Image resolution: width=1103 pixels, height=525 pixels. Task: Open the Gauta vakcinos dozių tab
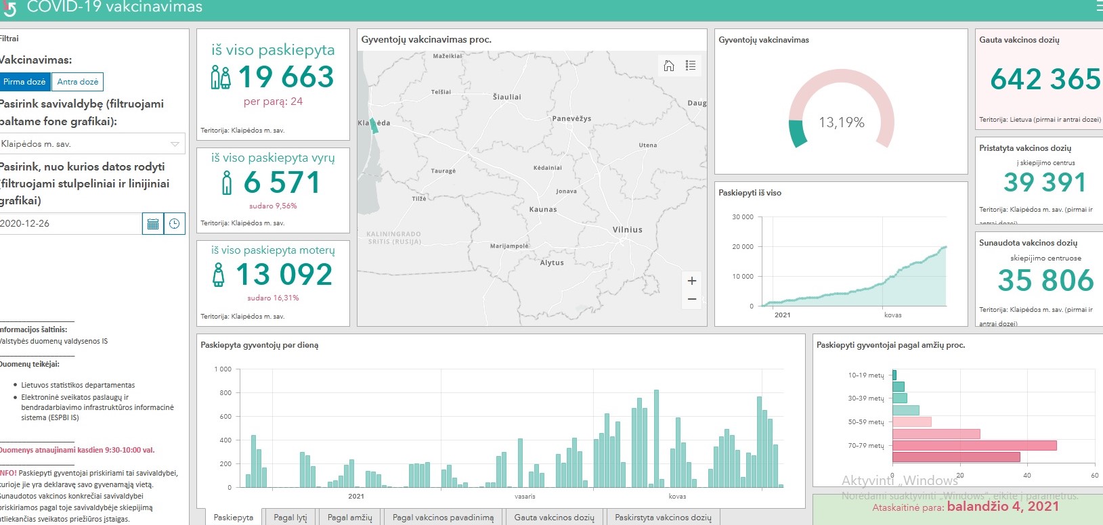pyautogui.click(x=554, y=518)
